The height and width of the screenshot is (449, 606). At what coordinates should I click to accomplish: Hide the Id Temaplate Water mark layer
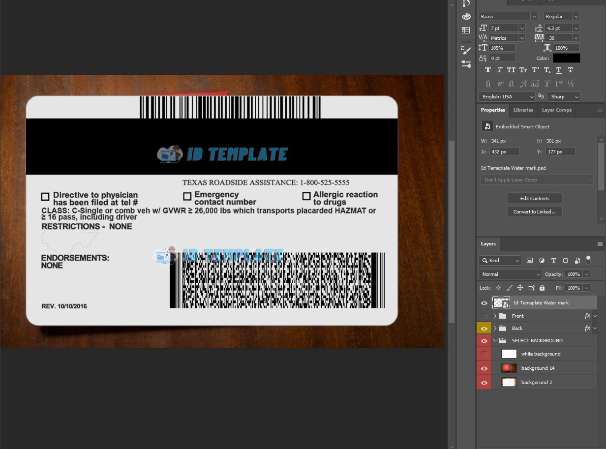[484, 303]
